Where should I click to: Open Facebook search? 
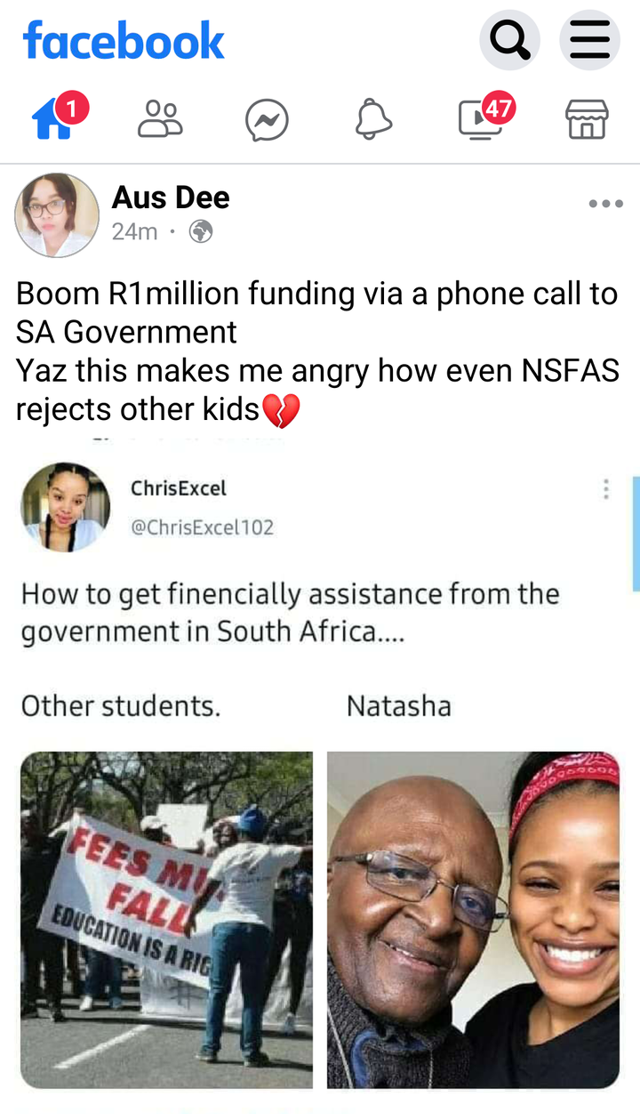(510, 39)
